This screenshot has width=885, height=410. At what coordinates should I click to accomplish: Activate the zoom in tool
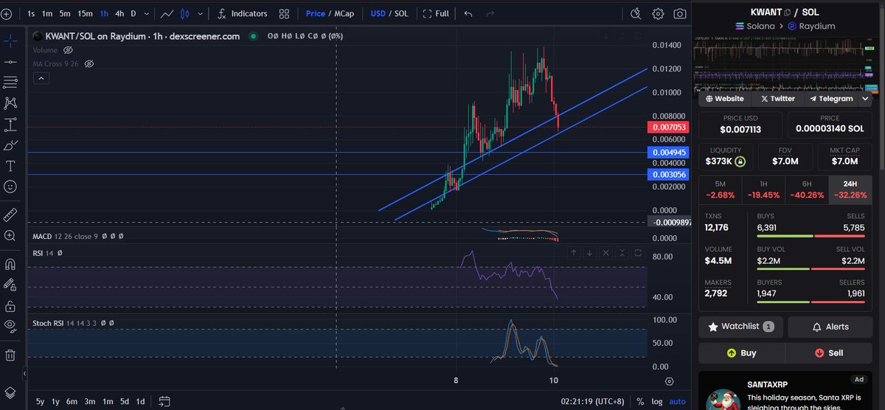coord(10,236)
